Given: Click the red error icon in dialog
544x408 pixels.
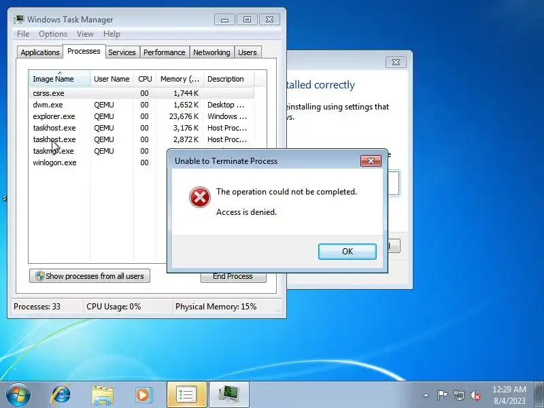Looking at the screenshot, I should pyautogui.click(x=199, y=197).
